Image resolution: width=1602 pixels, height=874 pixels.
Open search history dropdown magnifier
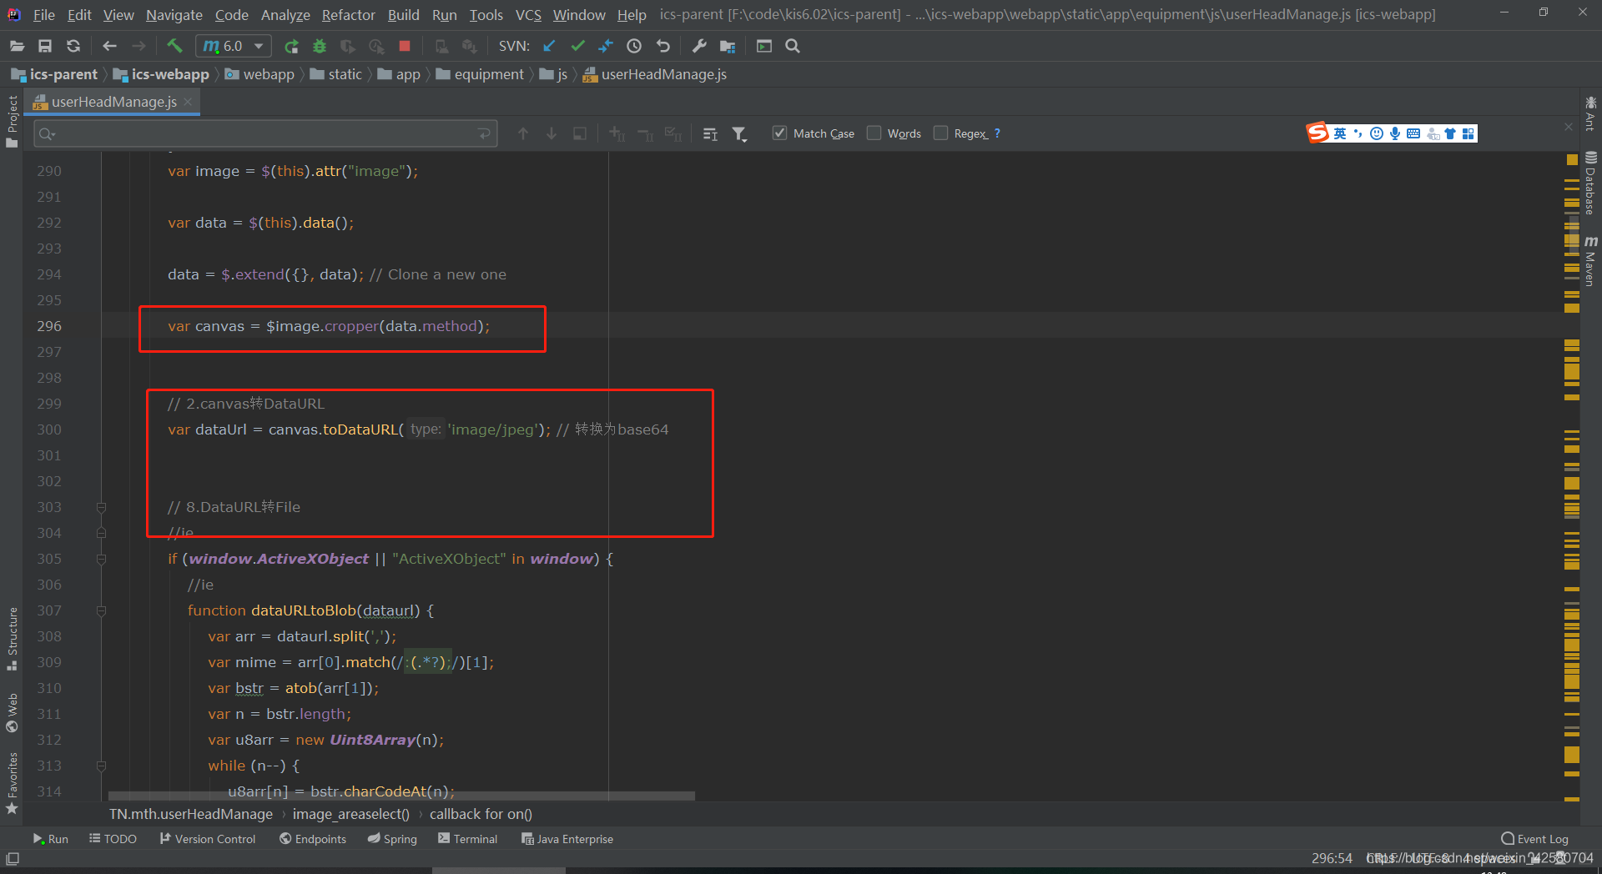coord(47,133)
